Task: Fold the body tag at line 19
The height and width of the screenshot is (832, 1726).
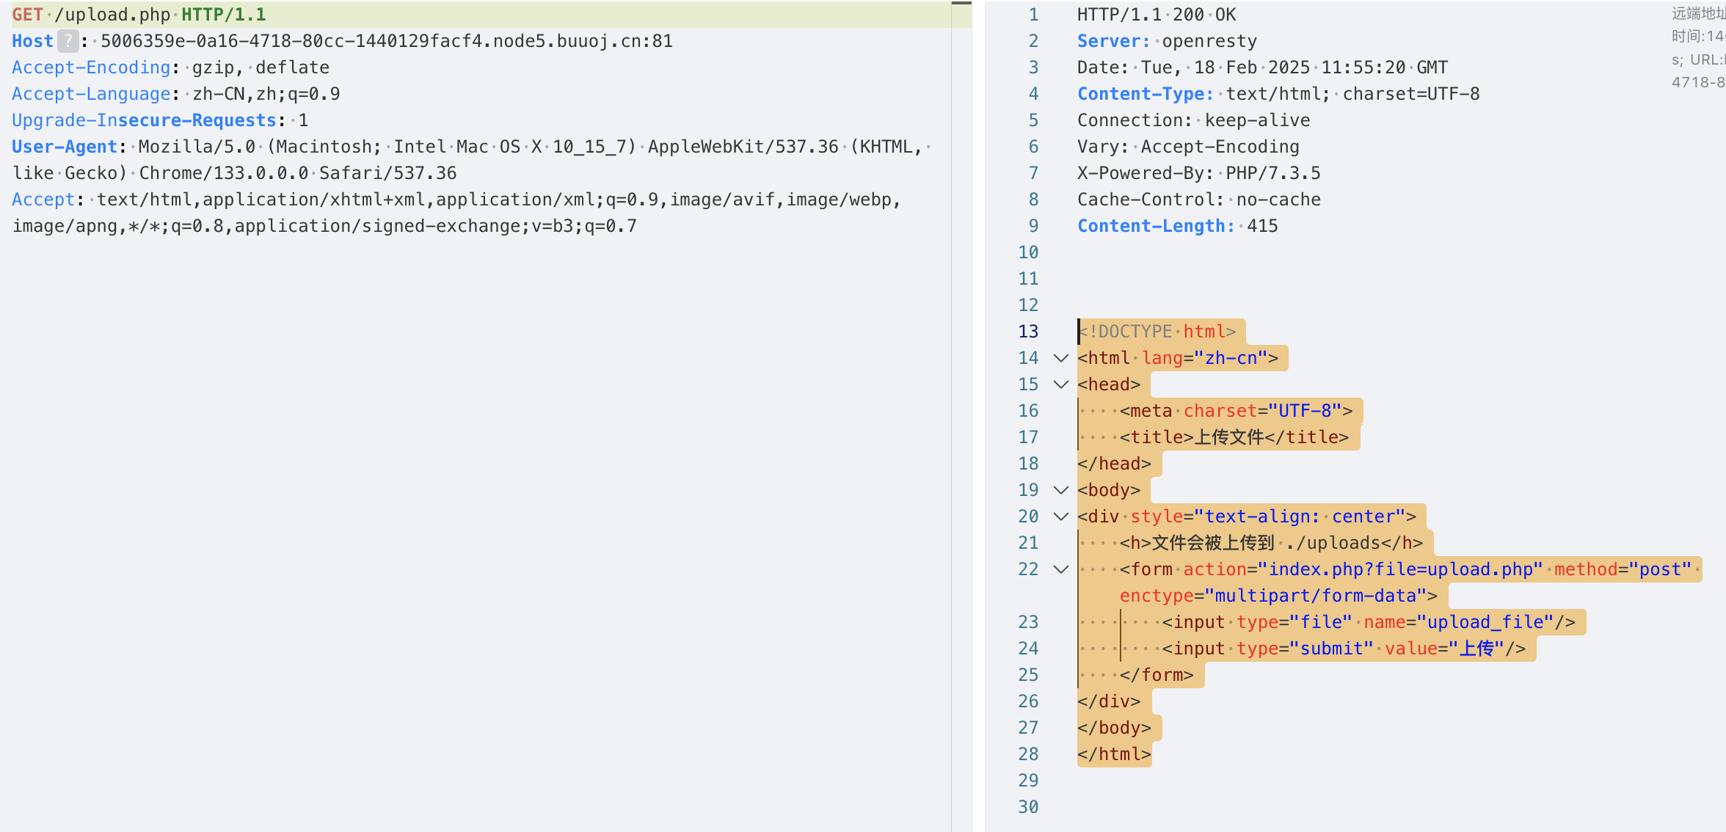Action: 1060,490
